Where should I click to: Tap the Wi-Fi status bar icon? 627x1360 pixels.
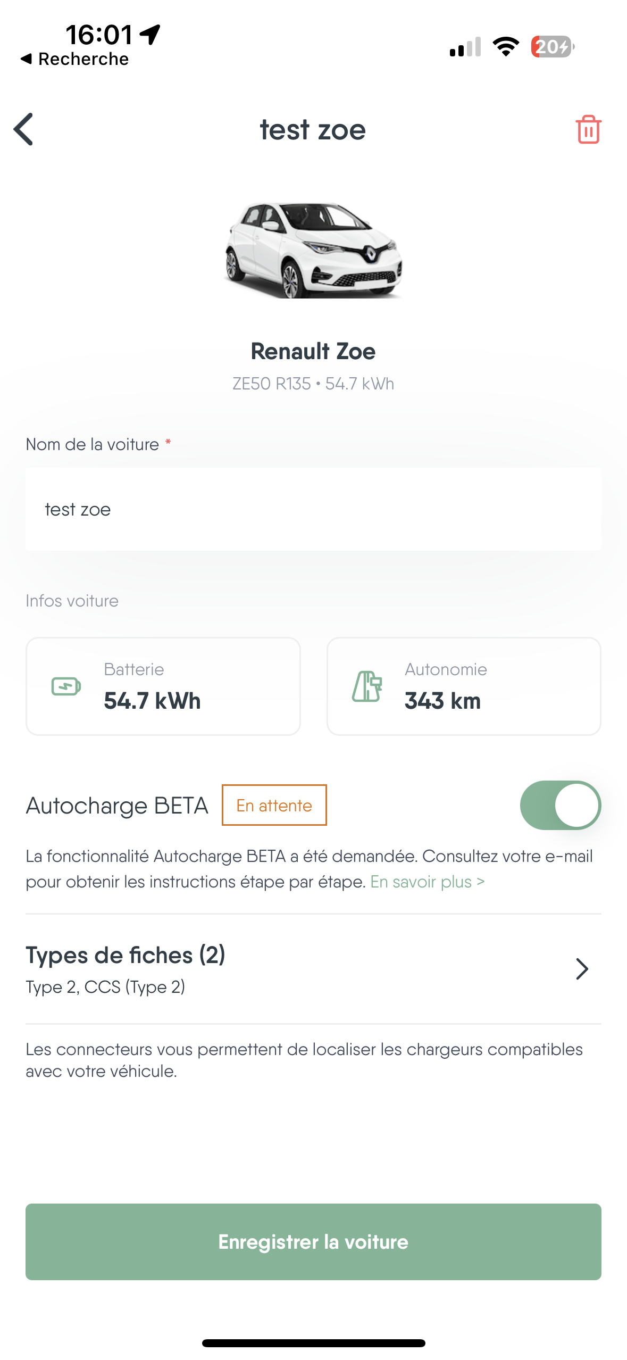(x=506, y=47)
